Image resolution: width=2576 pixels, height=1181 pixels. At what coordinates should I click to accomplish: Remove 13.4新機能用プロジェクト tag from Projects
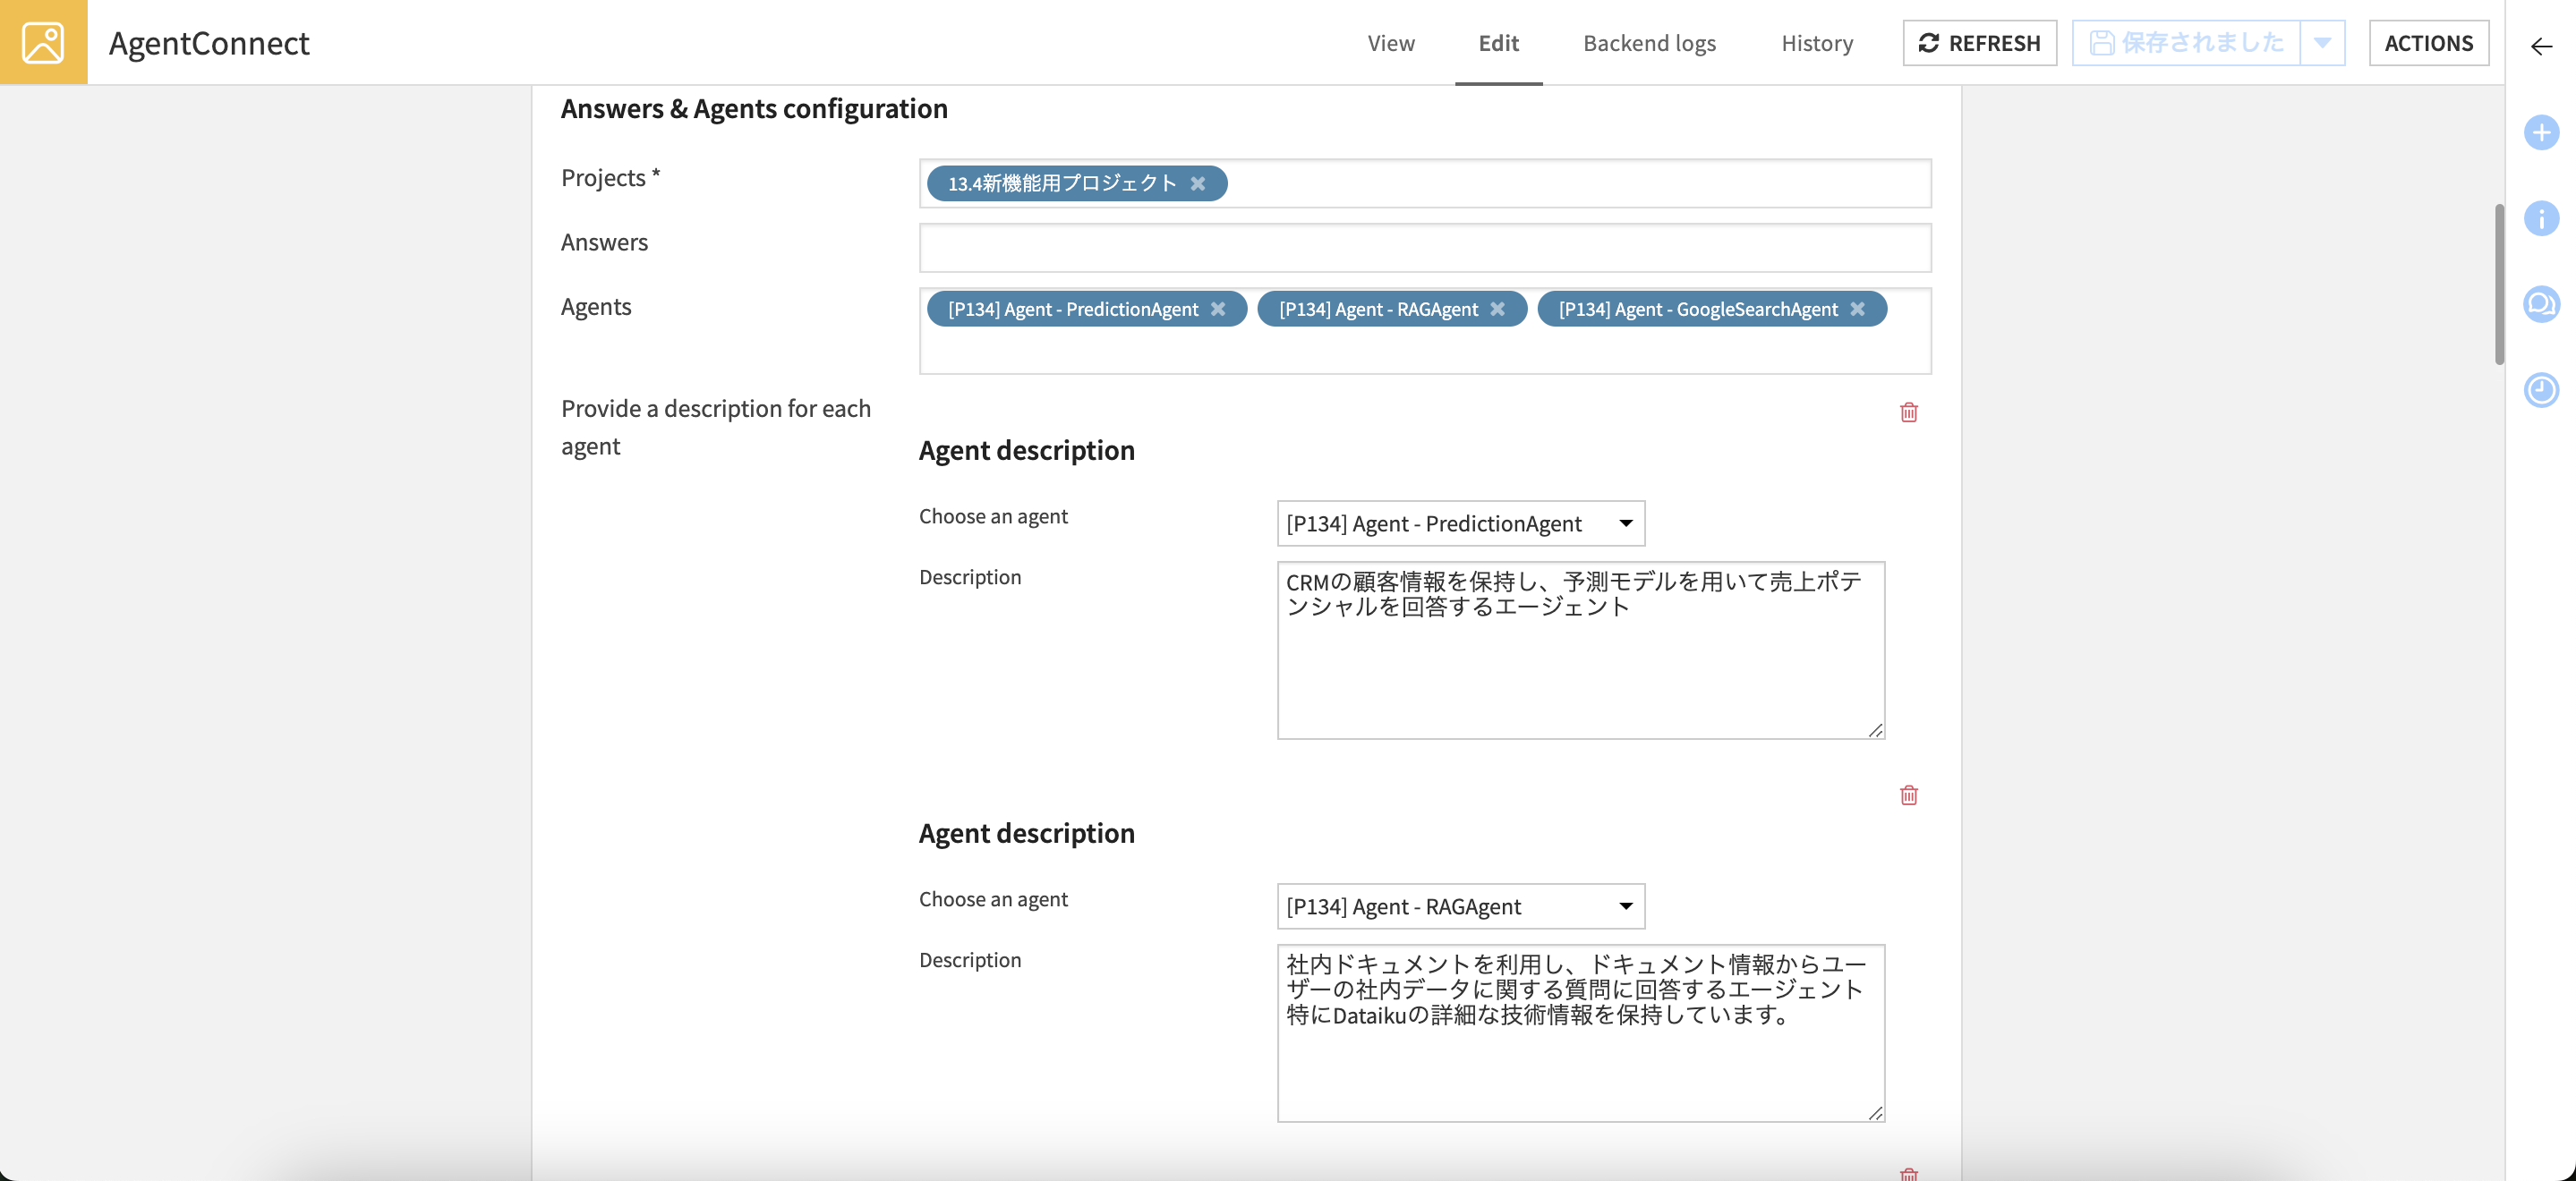coord(1197,183)
